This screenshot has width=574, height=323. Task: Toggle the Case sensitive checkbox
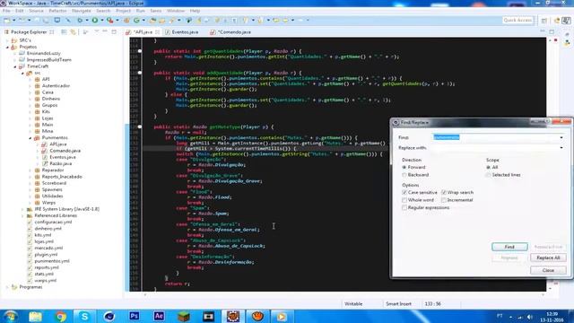coord(404,192)
